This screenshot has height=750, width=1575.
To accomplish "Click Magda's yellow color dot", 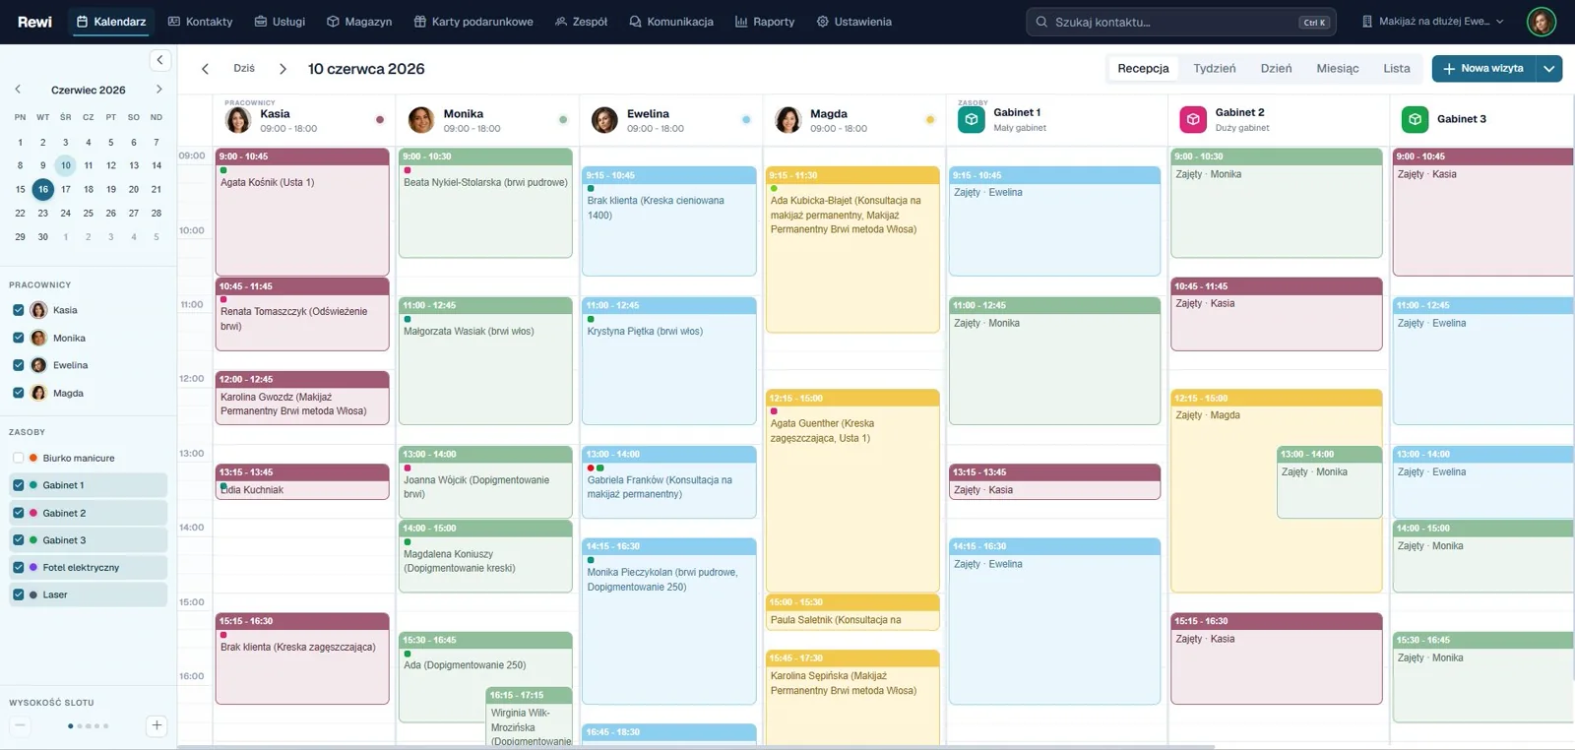I will tap(930, 120).
